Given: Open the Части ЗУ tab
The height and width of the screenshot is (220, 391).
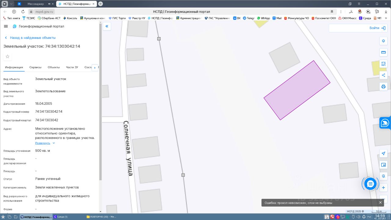Looking at the screenshot, I should click(x=72, y=67).
